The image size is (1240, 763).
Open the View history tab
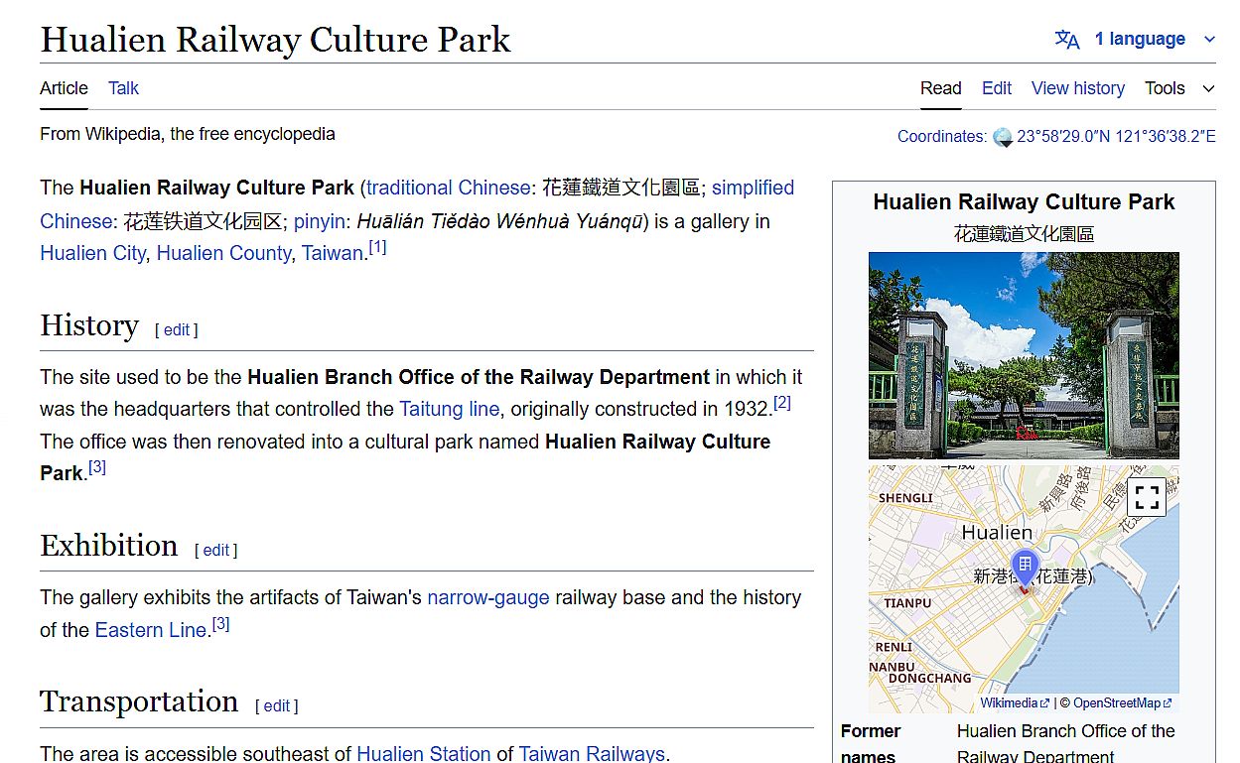click(x=1077, y=88)
